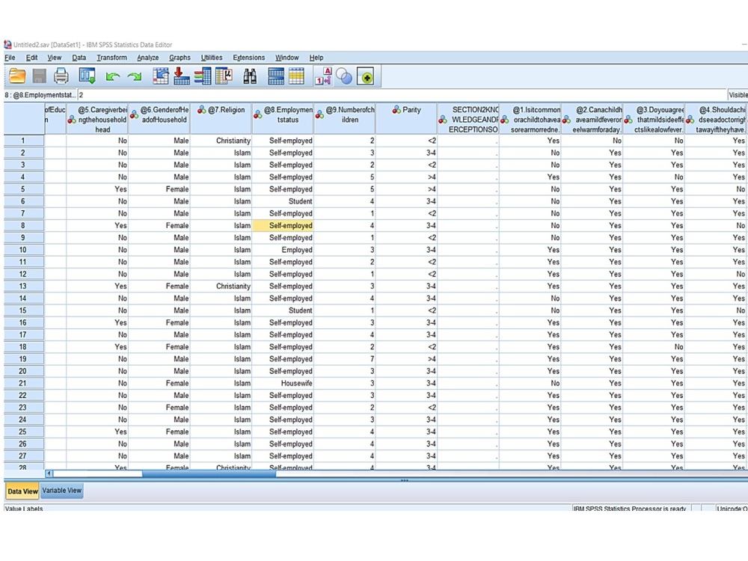This screenshot has width=748, height=561.
Task: Undo the last action with the green arrow
Action: (113, 76)
